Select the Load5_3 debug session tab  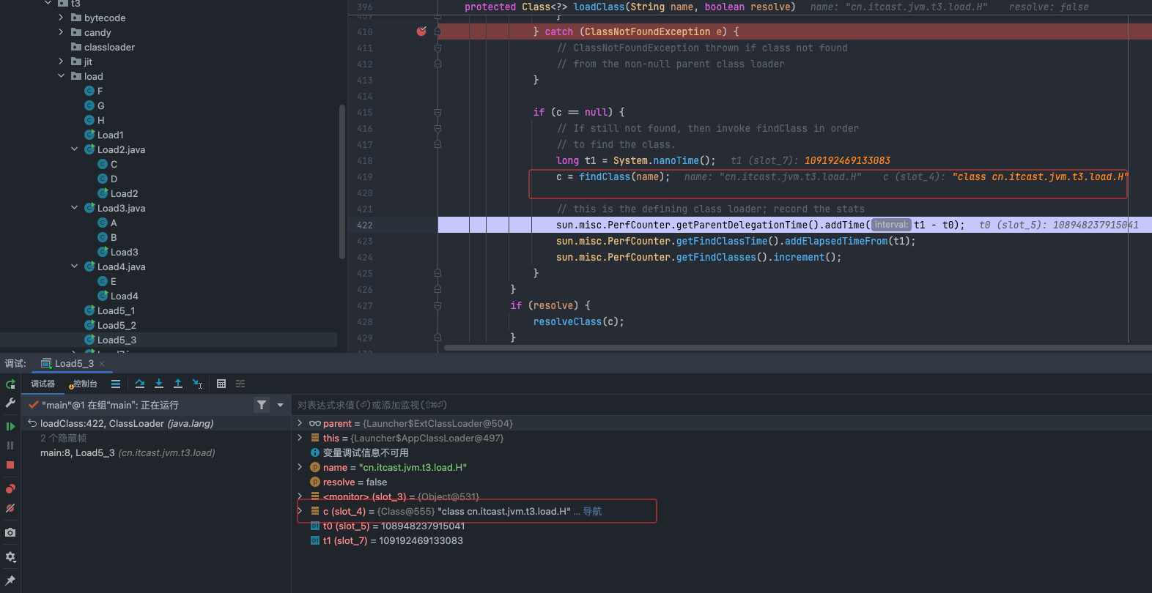[73, 364]
